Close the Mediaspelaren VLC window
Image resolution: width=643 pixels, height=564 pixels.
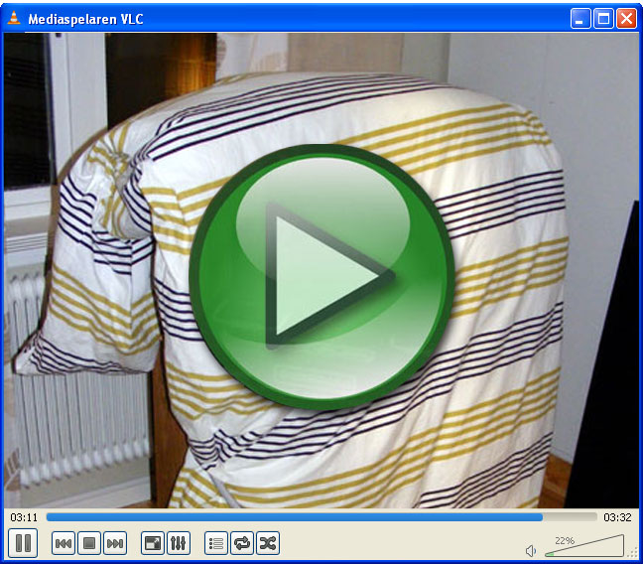click(627, 19)
